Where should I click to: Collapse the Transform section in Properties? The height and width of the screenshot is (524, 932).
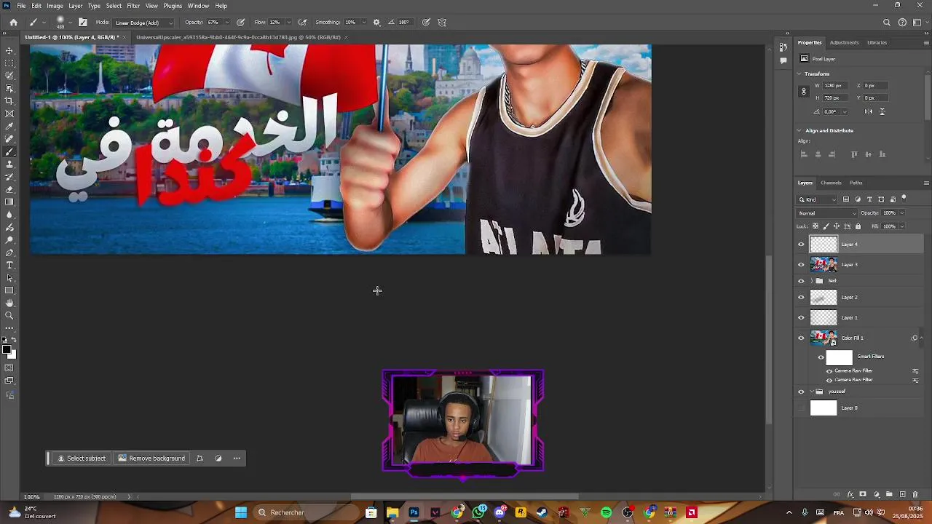tap(799, 74)
